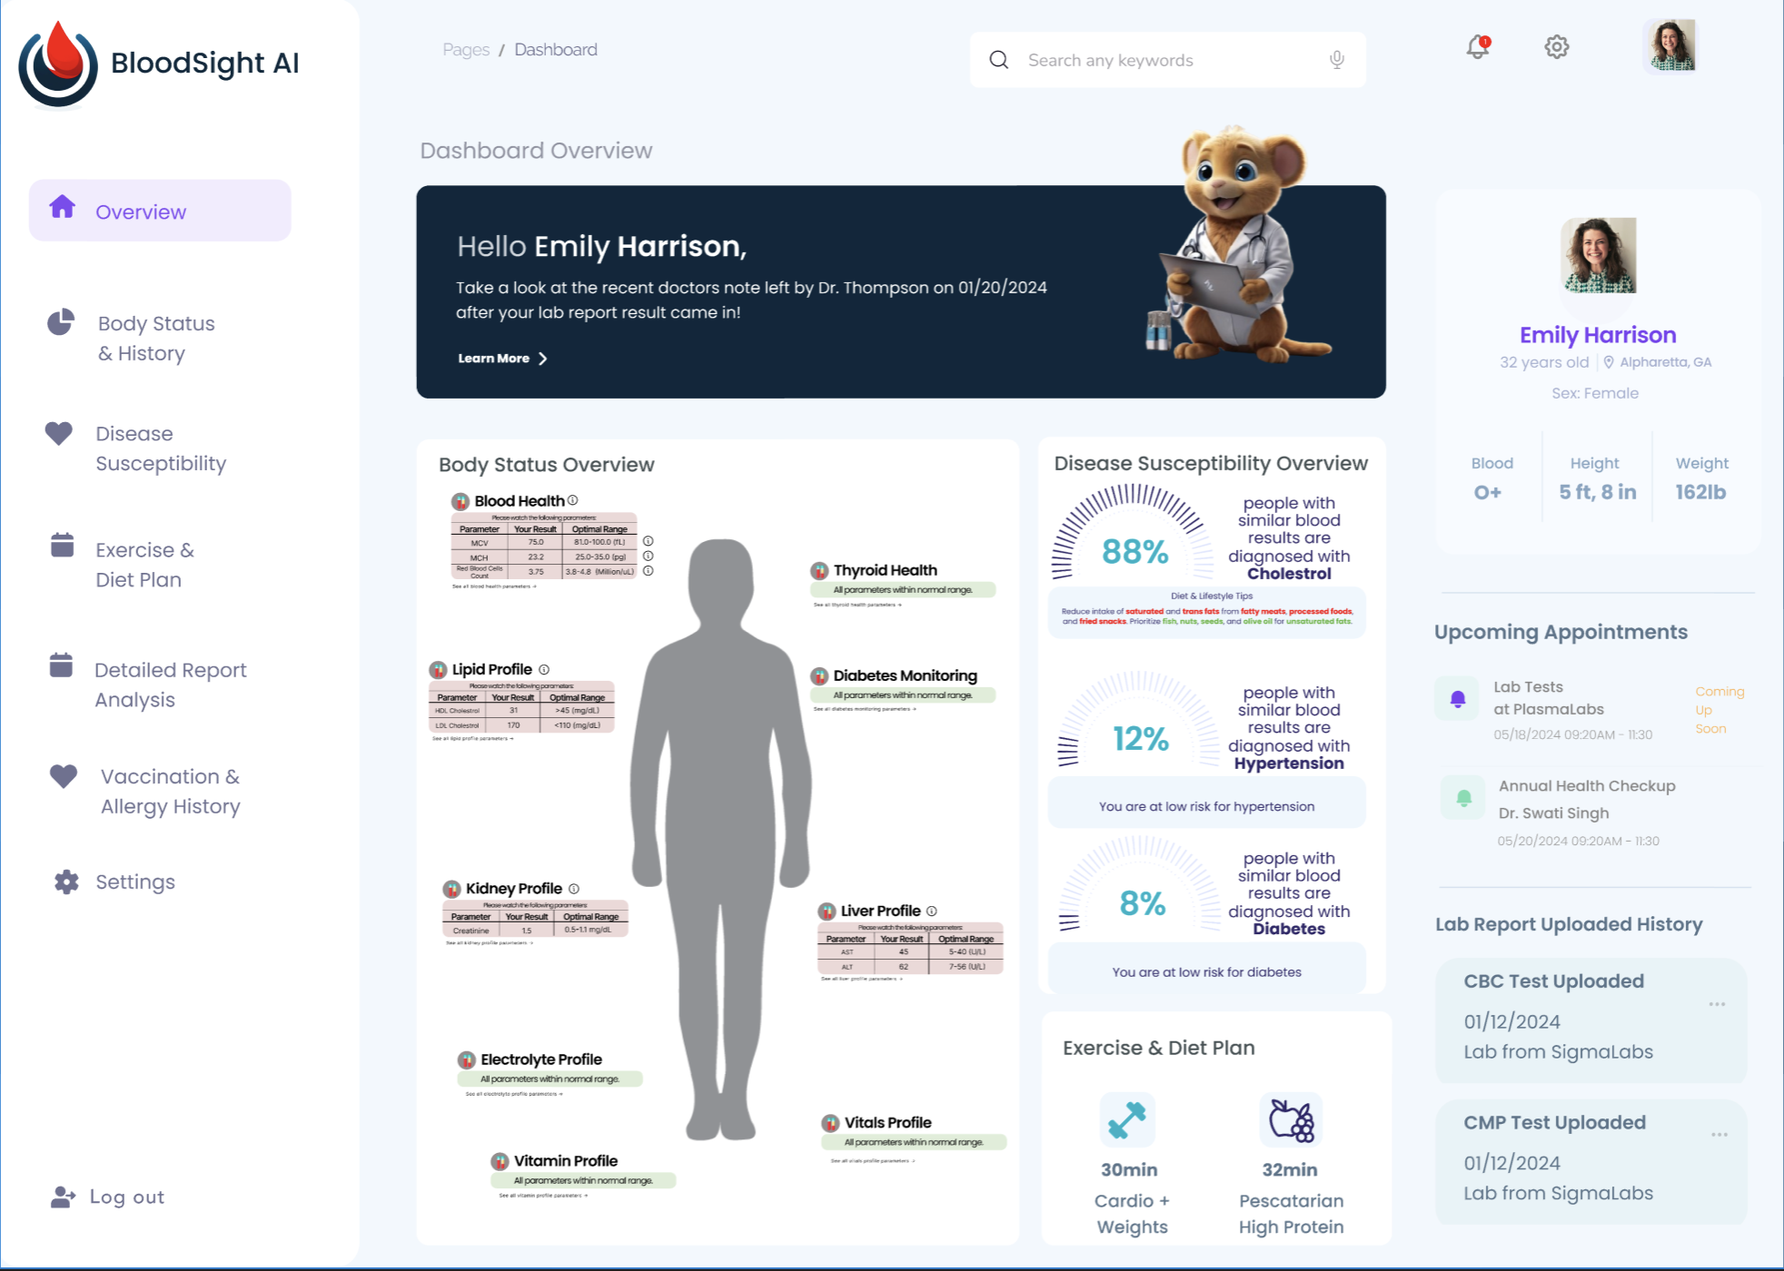Viewport: 1784px width, 1271px height.
Task: Click info icon next to Liver Profile
Action: [x=932, y=911]
